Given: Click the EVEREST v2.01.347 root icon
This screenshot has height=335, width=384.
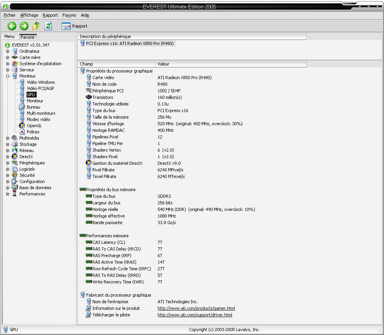Looking at the screenshot, I should coord(7,45).
